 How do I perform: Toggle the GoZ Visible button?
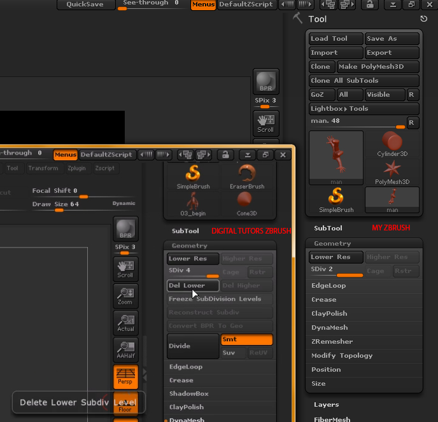[x=385, y=95]
